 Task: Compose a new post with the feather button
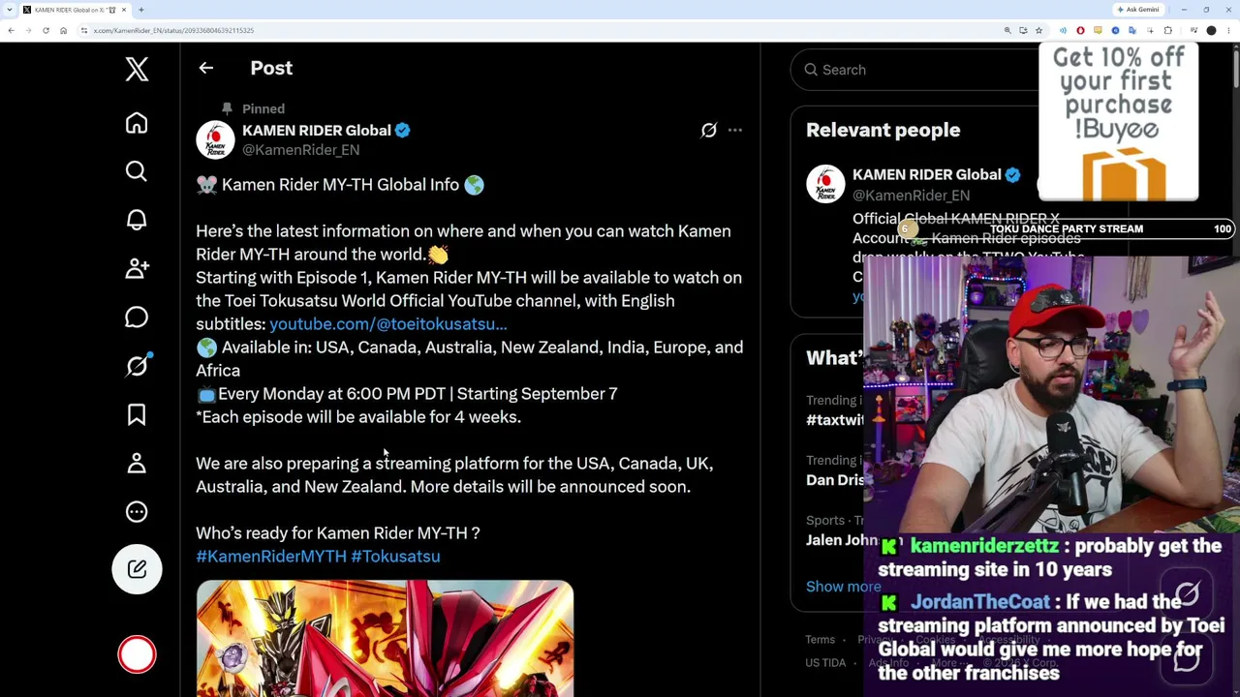(x=137, y=568)
